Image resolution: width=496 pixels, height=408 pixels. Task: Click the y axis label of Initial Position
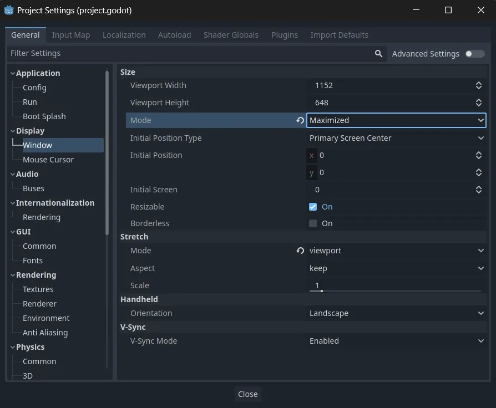click(312, 172)
